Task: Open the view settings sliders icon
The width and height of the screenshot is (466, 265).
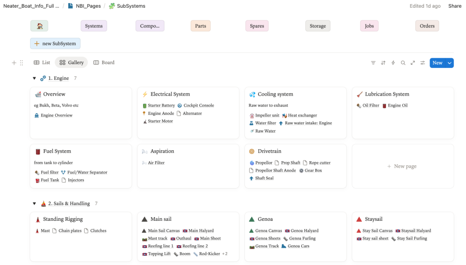Action: [423, 63]
